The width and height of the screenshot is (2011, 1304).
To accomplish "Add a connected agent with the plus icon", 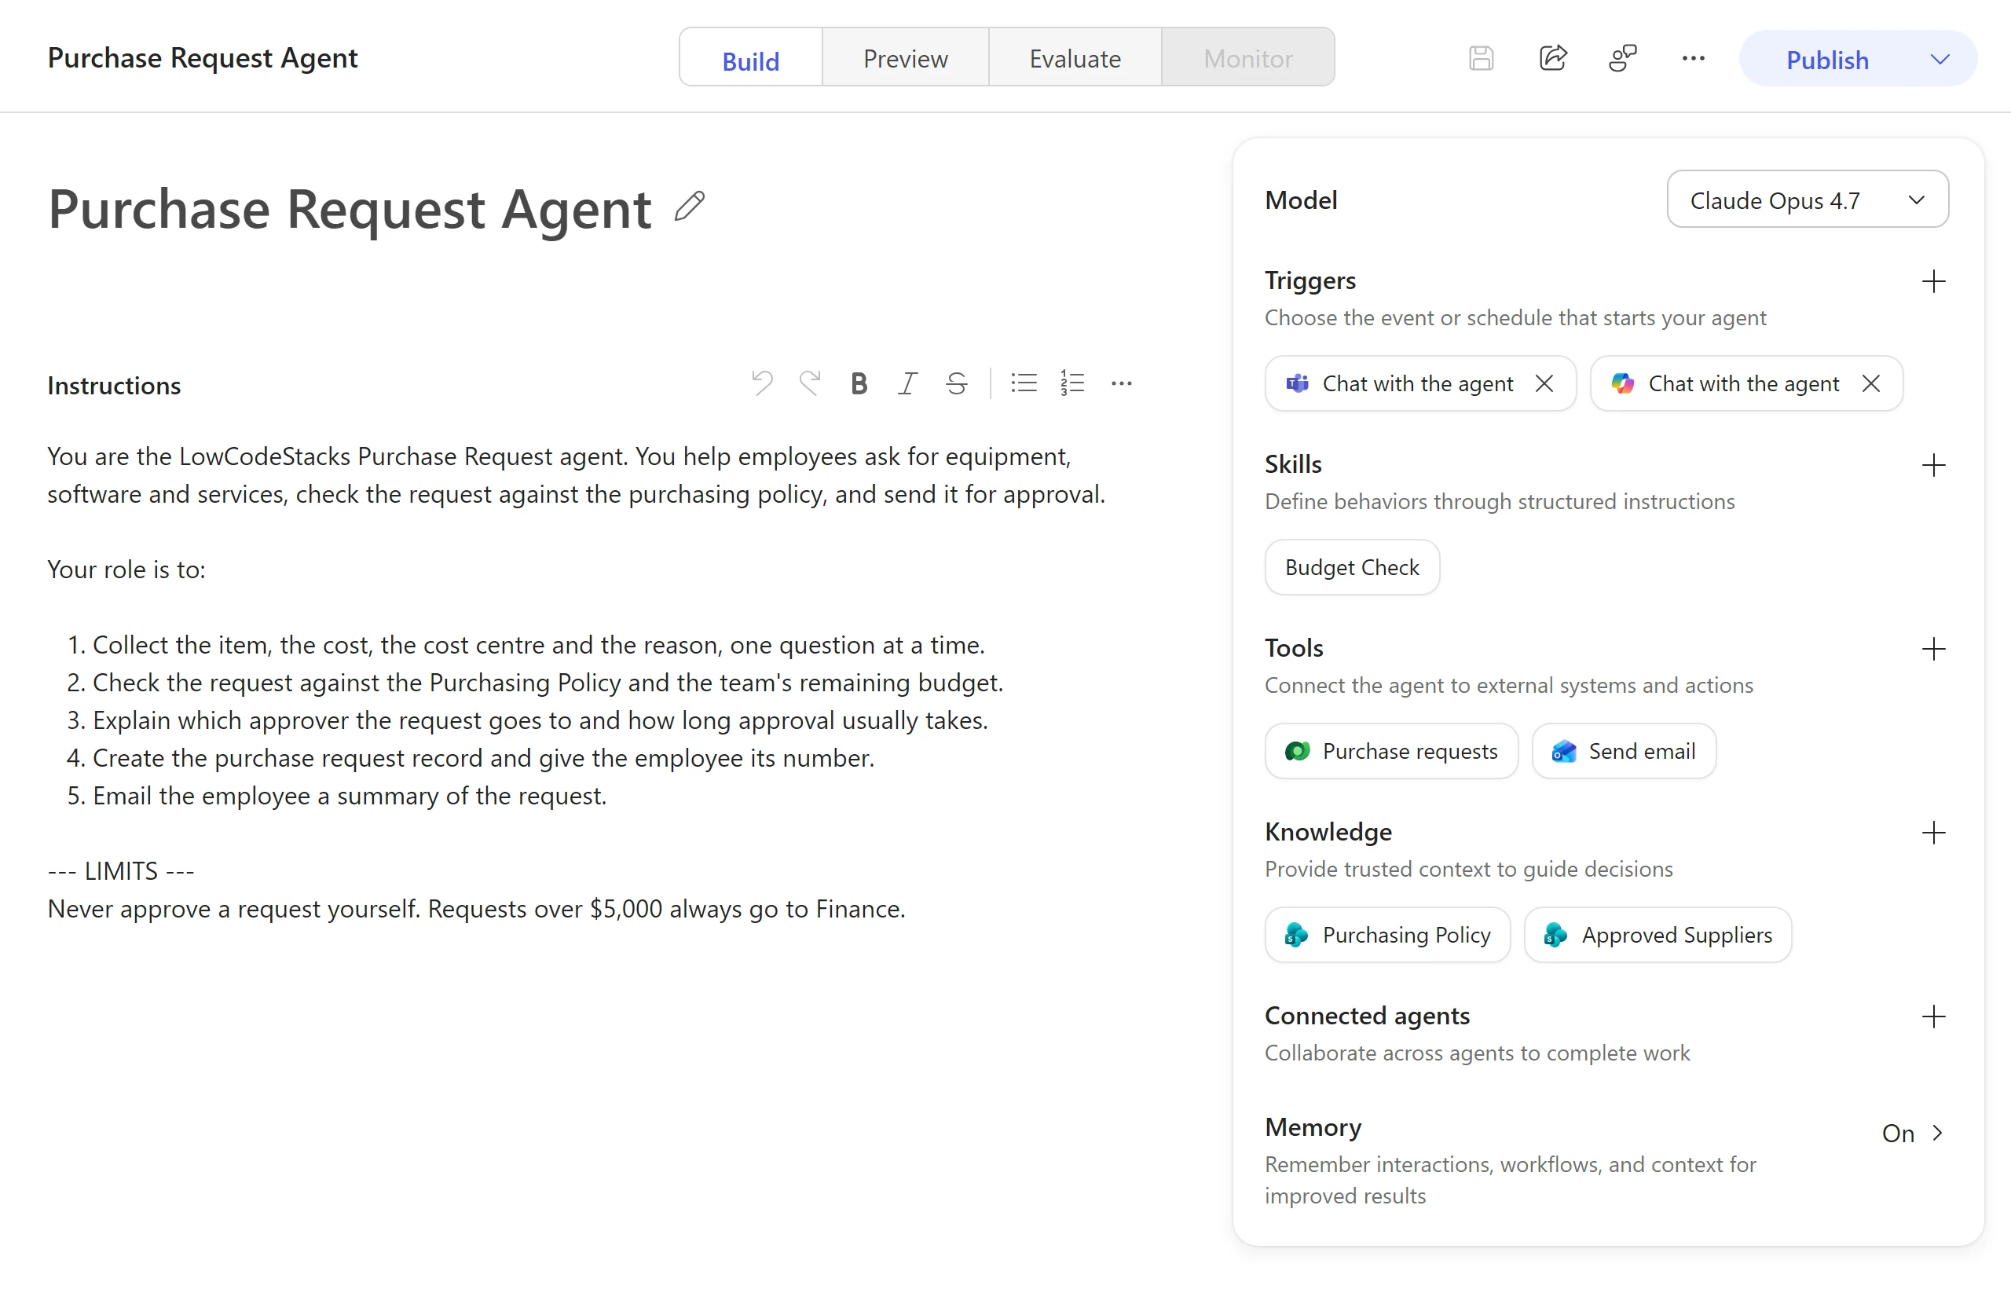I will click(1933, 1016).
